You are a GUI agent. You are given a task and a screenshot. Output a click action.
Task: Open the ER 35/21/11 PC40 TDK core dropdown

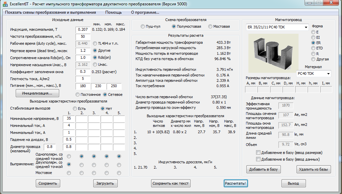[x=277, y=27]
